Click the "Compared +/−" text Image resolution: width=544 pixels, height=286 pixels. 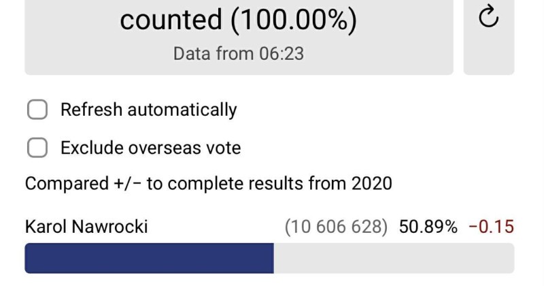coord(83,184)
